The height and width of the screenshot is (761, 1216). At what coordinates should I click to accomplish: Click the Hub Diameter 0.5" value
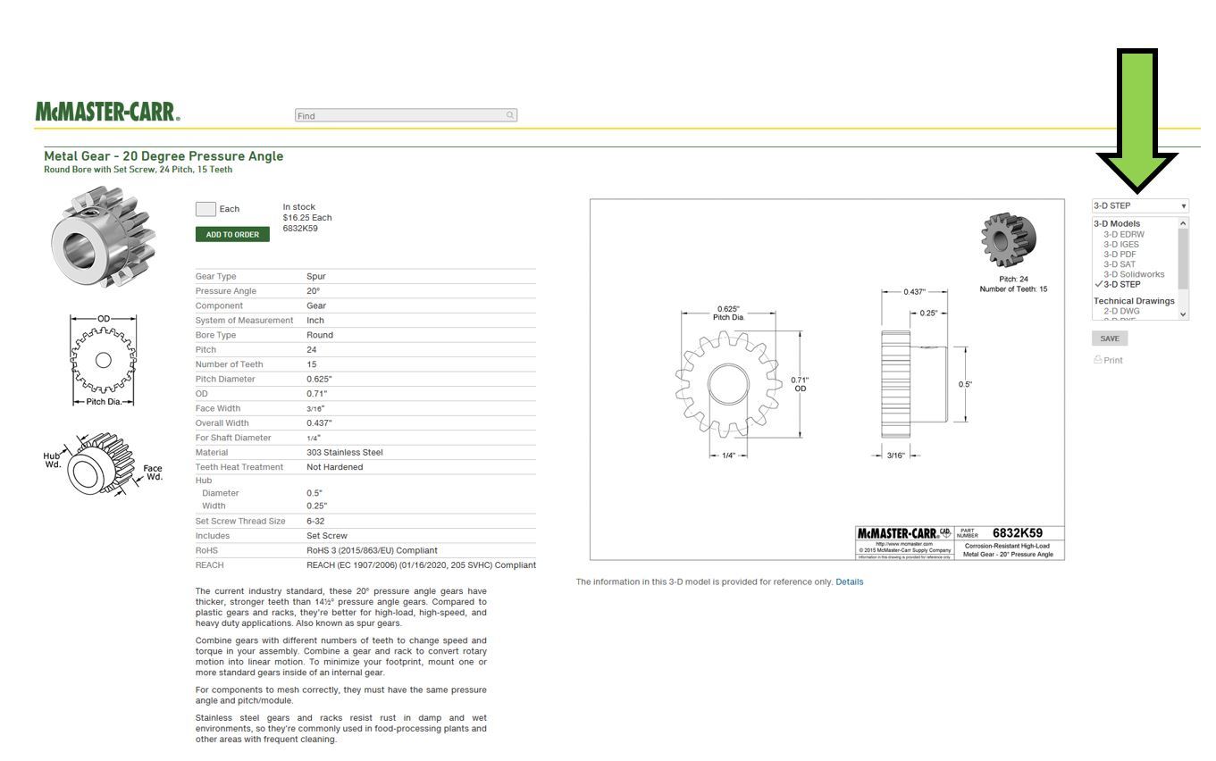[314, 492]
